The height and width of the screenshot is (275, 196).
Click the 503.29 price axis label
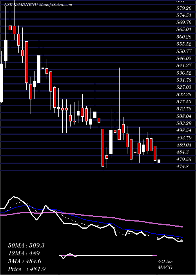coord(184,123)
